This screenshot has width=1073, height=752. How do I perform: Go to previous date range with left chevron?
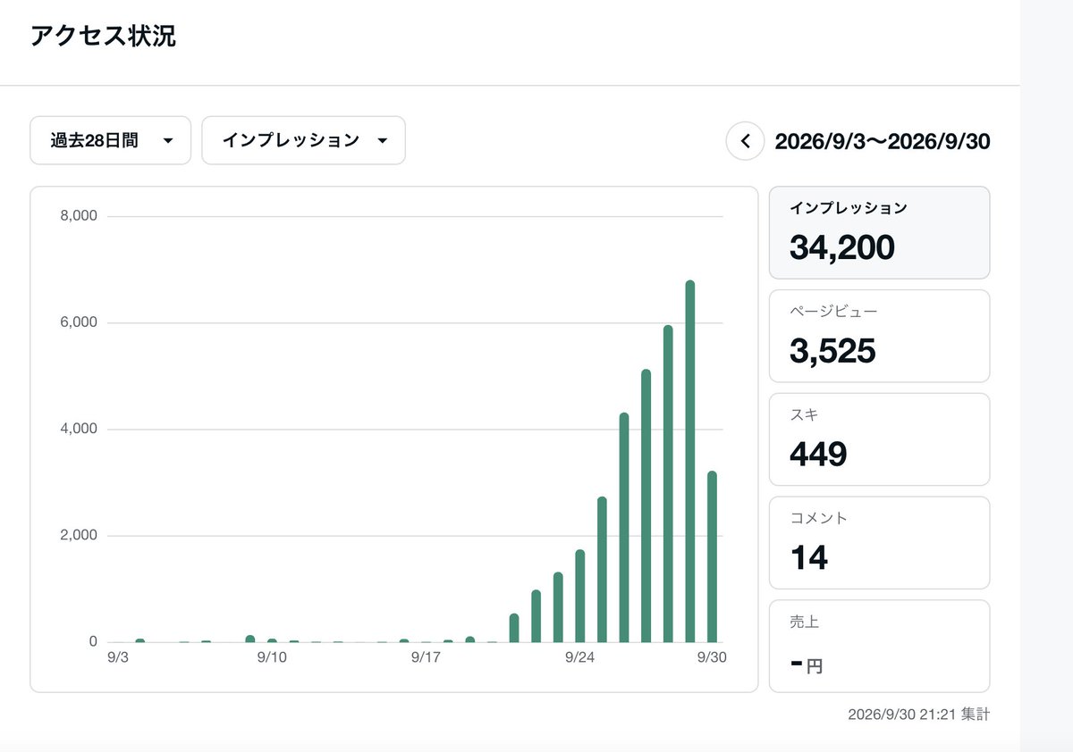coord(745,141)
